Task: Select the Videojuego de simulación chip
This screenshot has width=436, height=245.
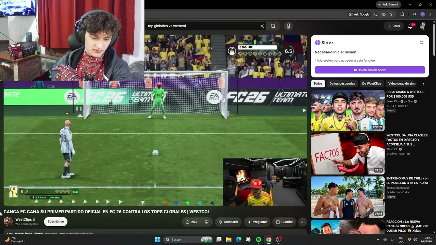Action: point(402,84)
